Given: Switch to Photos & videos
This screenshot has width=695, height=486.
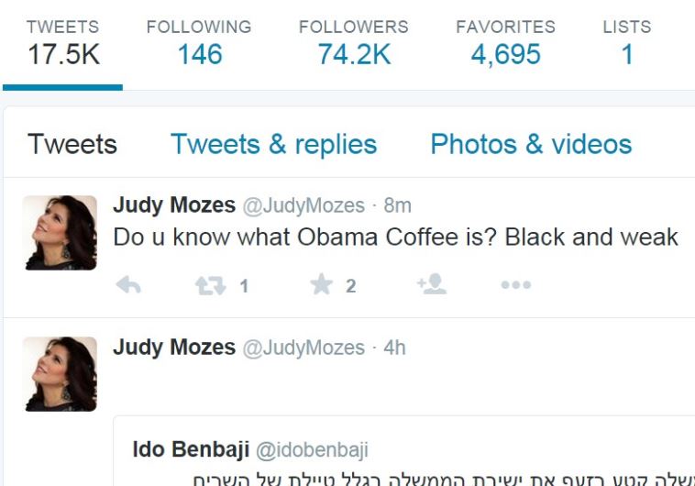Looking at the screenshot, I should point(531,144).
